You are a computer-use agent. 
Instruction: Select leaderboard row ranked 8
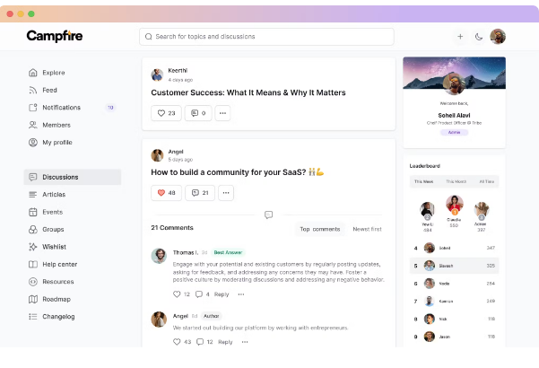tap(454, 320)
